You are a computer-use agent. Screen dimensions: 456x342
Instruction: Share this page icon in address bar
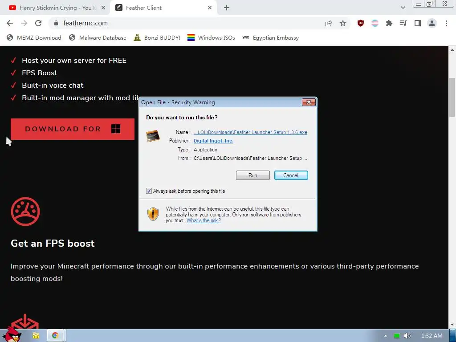click(x=329, y=23)
